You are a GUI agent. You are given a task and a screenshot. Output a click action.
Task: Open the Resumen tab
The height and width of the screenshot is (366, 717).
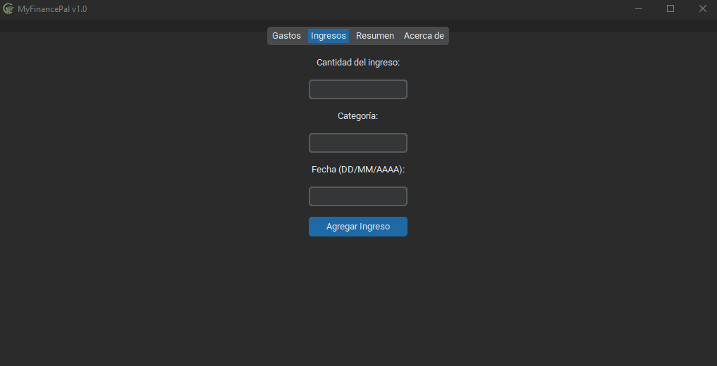pos(375,36)
